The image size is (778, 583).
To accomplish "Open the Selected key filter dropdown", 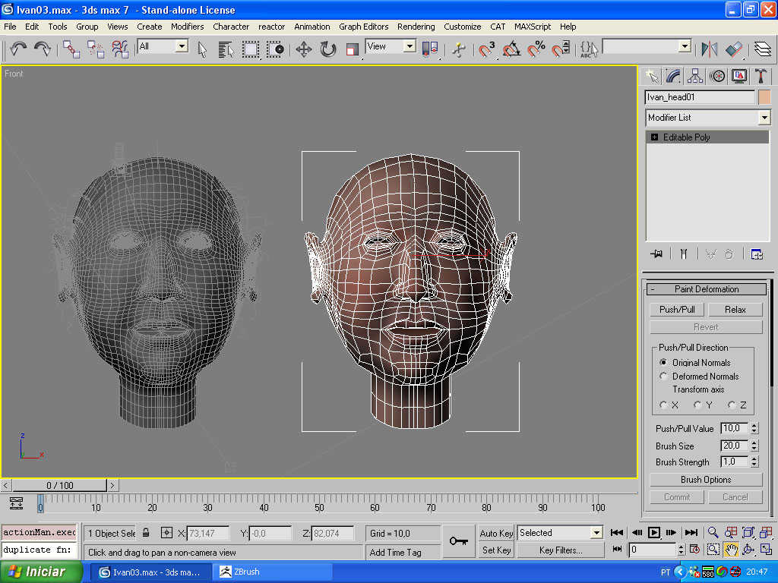I will 596,533.
